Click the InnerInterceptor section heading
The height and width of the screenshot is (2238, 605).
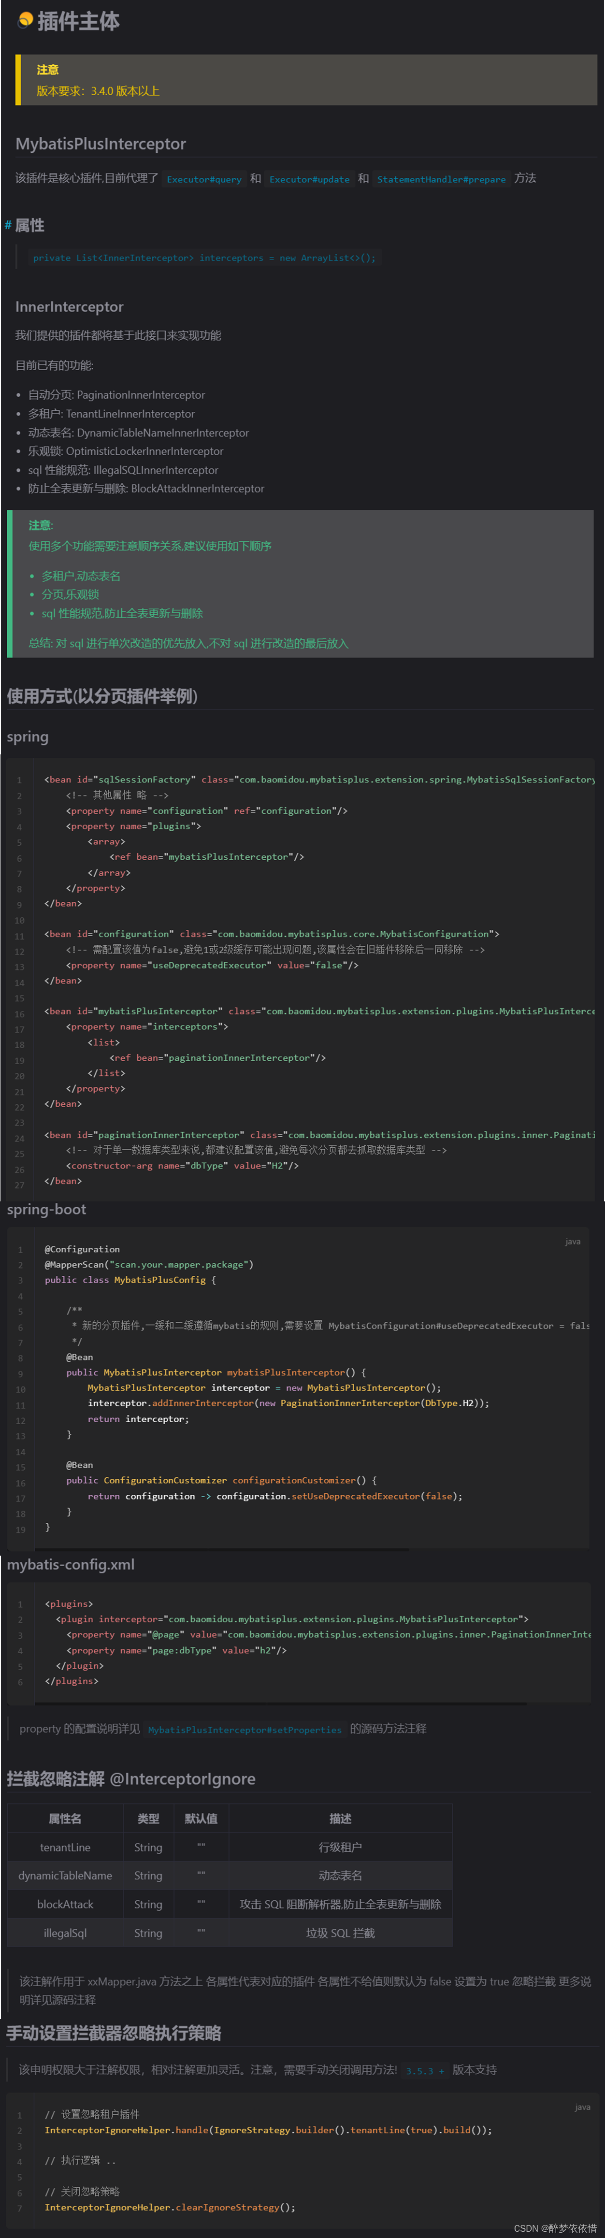coord(70,307)
